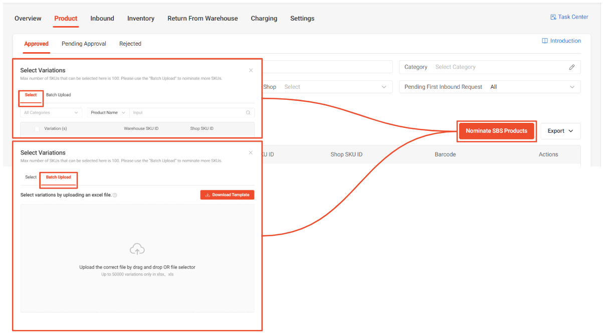The height and width of the screenshot is (333, 605).
Task: Expand the Product Name filter dropdown
Action: coord(108,113)
